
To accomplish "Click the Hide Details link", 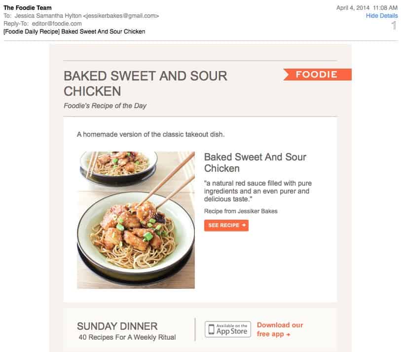I will click(382, 16).
